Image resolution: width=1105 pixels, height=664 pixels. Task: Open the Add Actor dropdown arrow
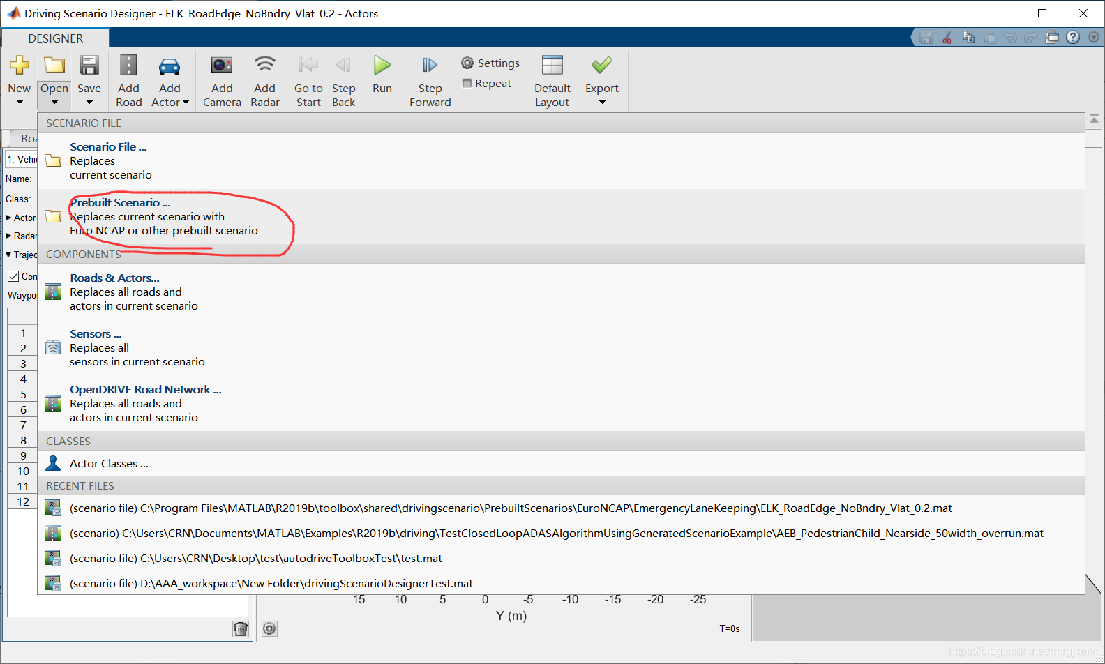pyautogui.click(x=186, y=103)
